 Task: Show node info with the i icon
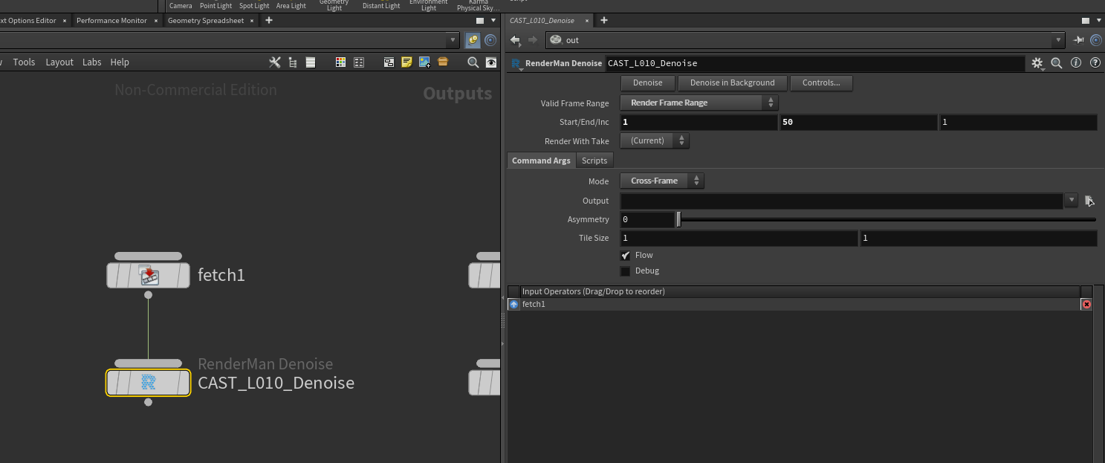(1075, 63)
